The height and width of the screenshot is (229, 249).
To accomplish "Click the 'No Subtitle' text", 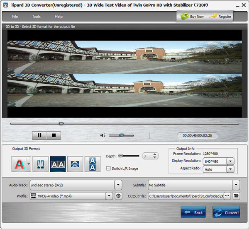I will 157,185.
